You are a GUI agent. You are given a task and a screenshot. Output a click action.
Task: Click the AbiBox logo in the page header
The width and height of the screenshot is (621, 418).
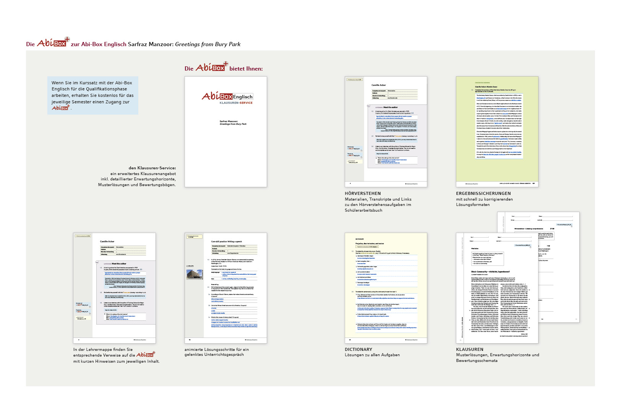click(53, 42)
